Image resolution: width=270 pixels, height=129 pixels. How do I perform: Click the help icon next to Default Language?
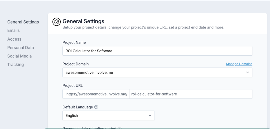click(x=96, y=107)
